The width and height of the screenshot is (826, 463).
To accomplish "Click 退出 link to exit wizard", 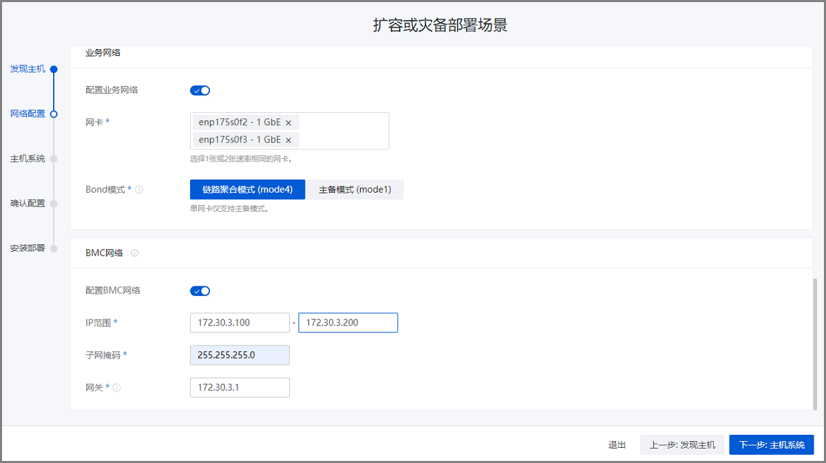I will (617, 445).
